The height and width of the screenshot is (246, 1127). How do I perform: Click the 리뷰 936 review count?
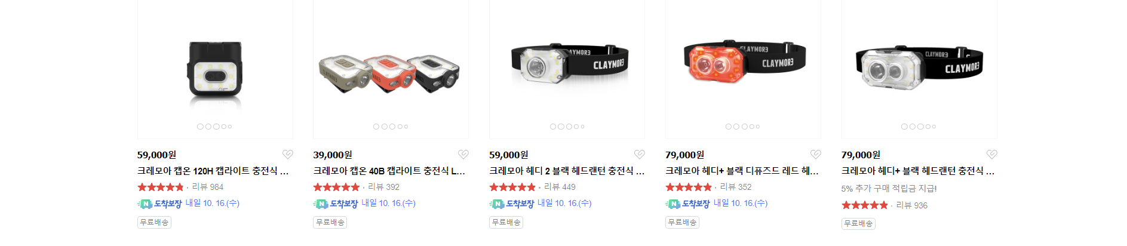pos(911,205)
